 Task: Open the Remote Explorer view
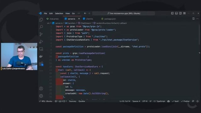[41, 49]
